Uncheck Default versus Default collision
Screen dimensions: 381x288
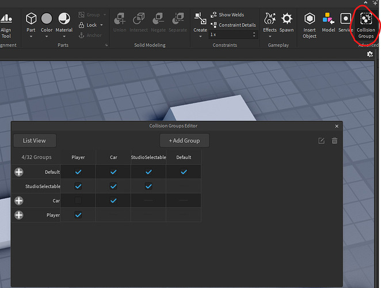coord(184,172)
